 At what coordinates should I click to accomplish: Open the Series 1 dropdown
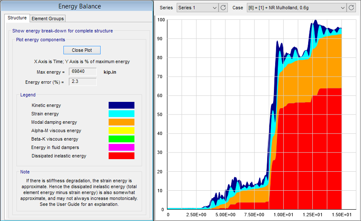click(x=197, y=8)
